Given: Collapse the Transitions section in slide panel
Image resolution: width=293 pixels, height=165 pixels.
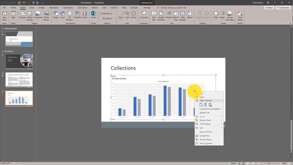Looking at the screenshot, I should click(x=3, y=51).
